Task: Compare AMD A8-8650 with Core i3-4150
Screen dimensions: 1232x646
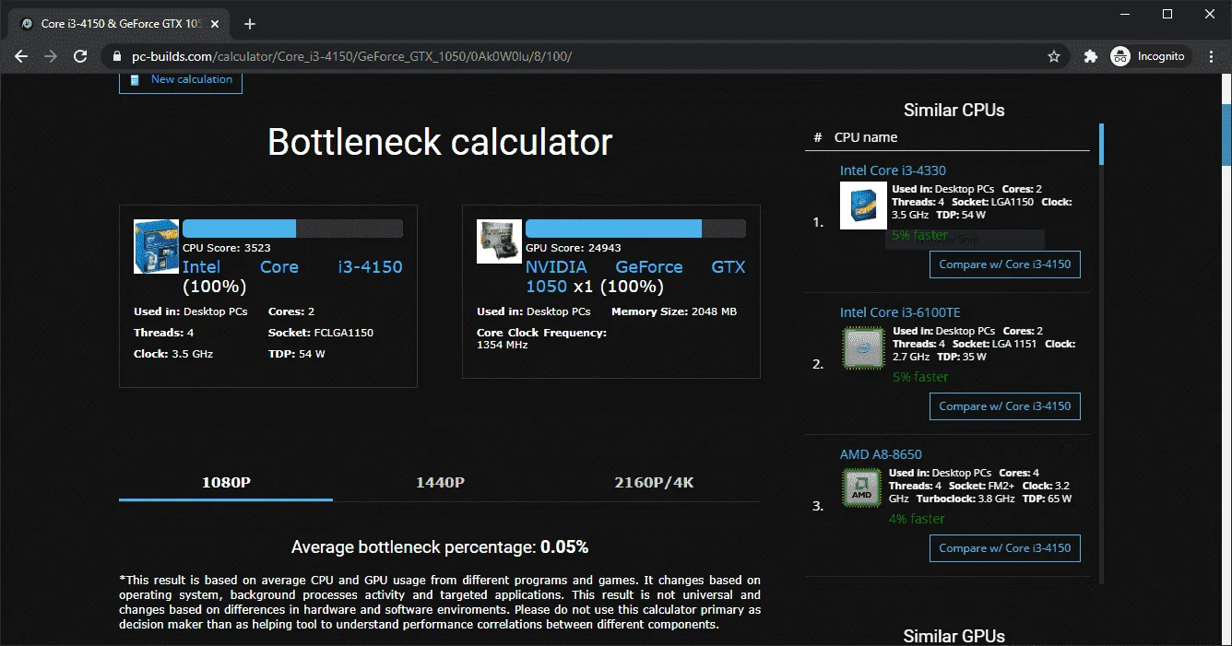Action: coord(1004,548)
